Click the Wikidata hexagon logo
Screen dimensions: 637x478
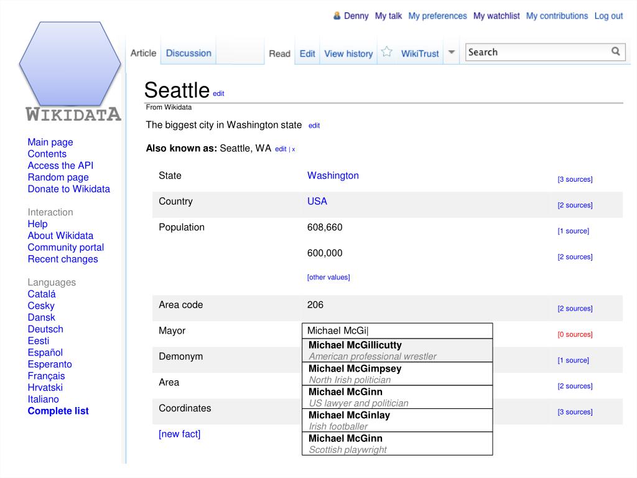click(x=70, y=64)
